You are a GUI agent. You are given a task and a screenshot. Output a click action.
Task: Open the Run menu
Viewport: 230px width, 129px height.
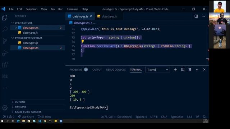pos(61,9)
